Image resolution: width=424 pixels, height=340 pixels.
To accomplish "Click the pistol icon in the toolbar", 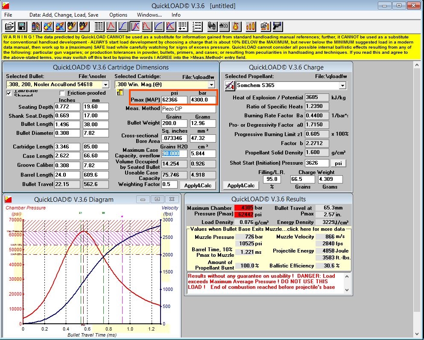I will pos(277,26).
